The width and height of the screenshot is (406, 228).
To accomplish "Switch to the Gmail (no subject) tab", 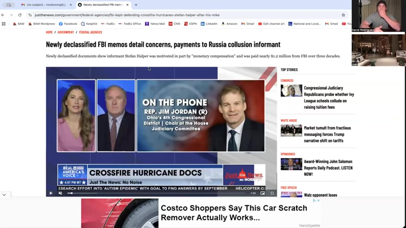I will [46, 5].
